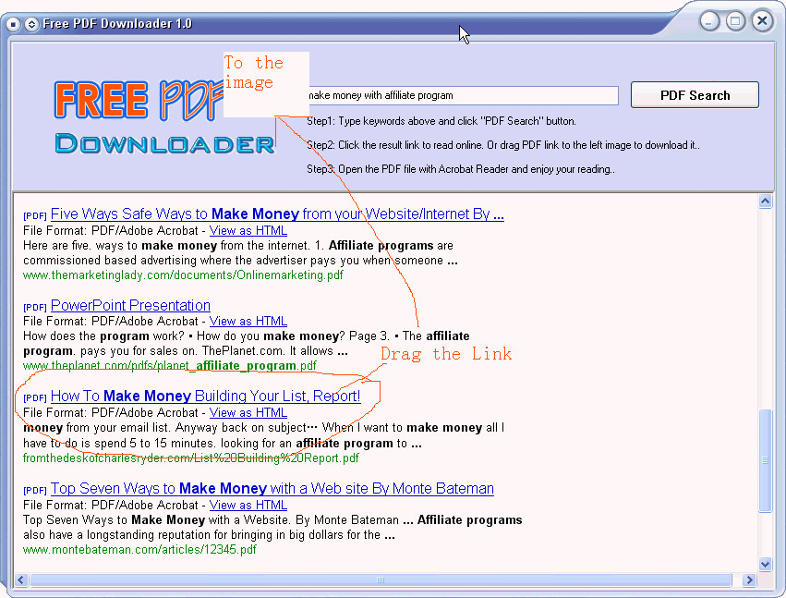The image size is (786, 598).
Task: Click the Free PDF Downloader logo image
Action: [x=165, y=116]
